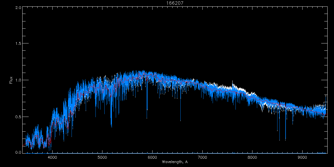The height and width of the screenshot is (167, 334).
Task: Click the 1.0 flux tick label
Action: click(18, 80)
